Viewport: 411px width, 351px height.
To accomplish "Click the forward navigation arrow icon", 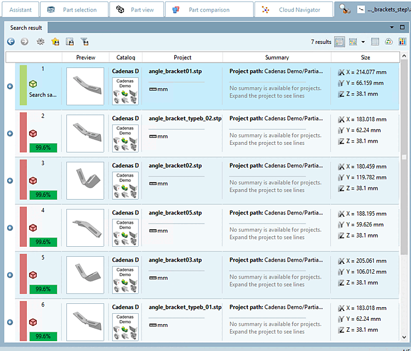I will point(24,42).
